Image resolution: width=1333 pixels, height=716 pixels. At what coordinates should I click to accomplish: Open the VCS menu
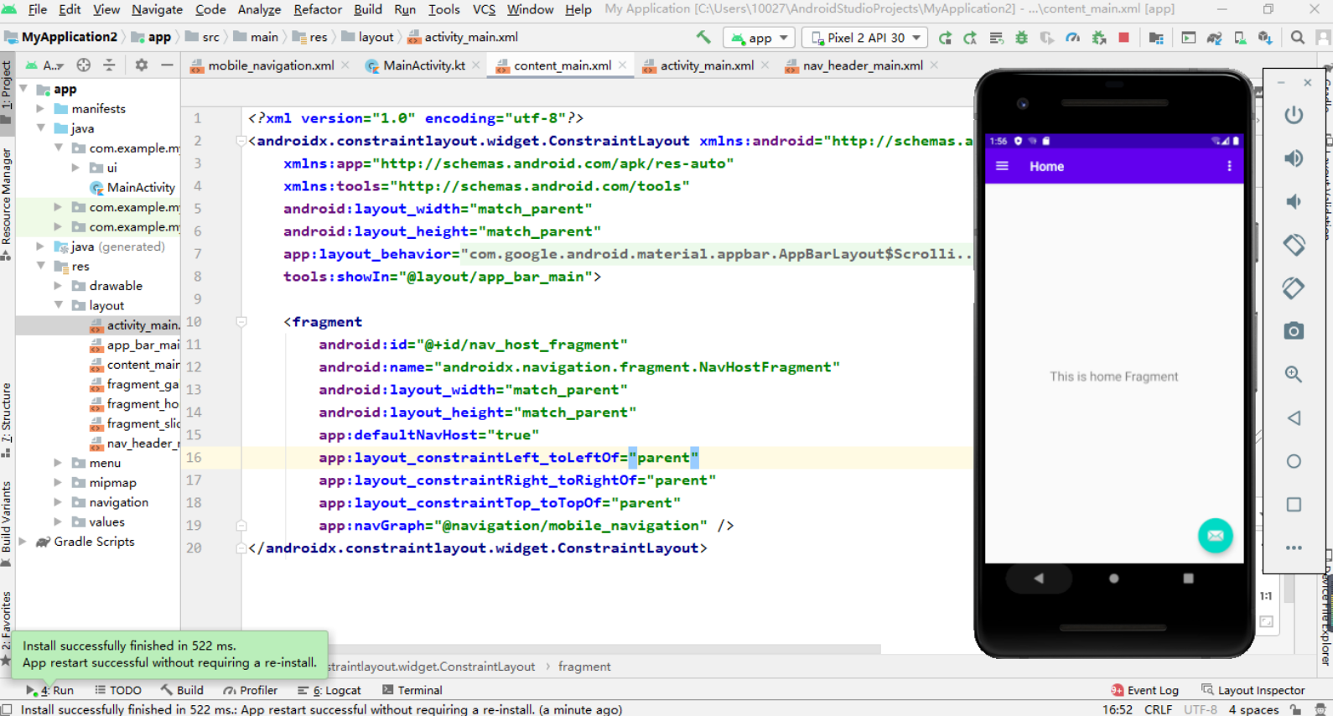click(484, 9)
